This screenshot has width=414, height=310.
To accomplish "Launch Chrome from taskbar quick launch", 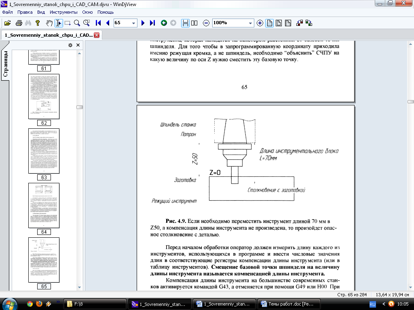I will [x=30, y=304].
